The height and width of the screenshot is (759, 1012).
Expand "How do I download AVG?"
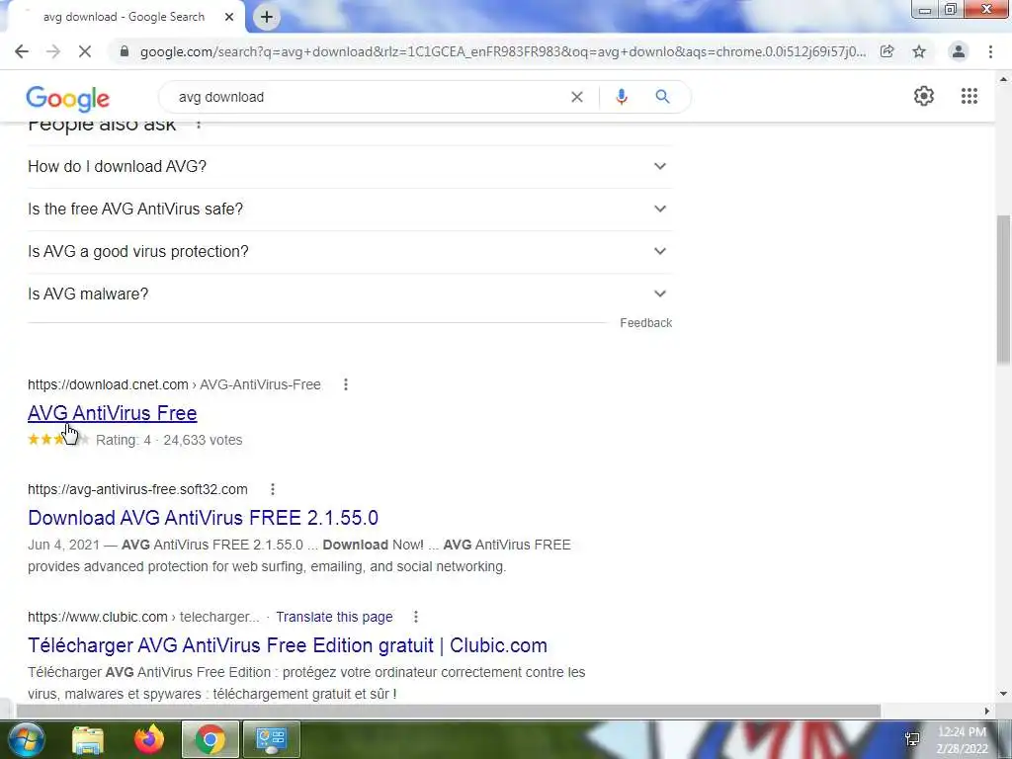click(350, 166)
